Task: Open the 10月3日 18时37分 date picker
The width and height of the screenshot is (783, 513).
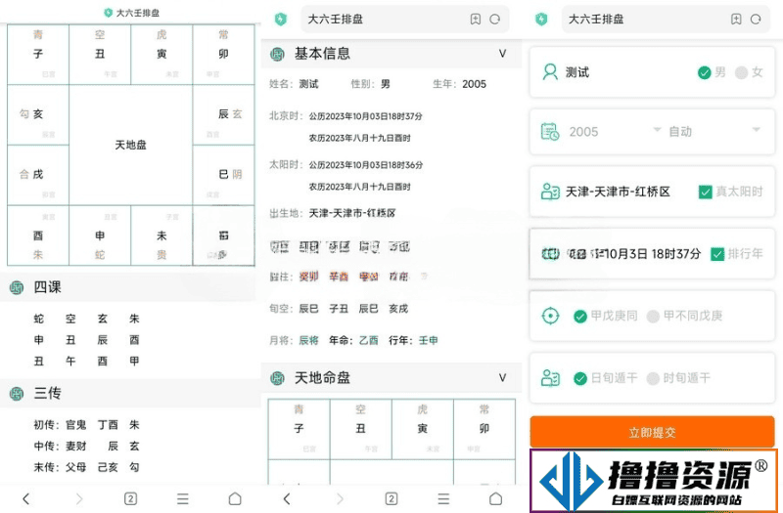Action: [x=633, y=254]
